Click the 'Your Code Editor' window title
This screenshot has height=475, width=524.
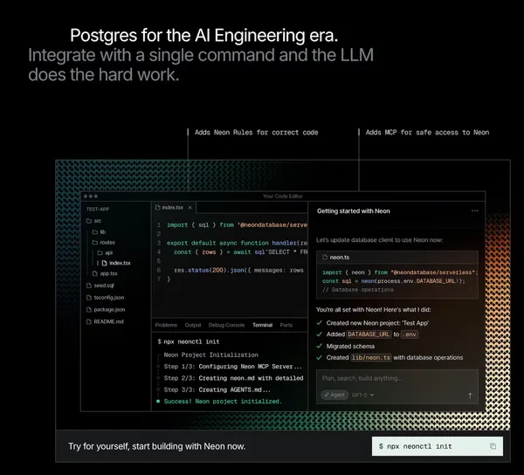coord(283,196)
